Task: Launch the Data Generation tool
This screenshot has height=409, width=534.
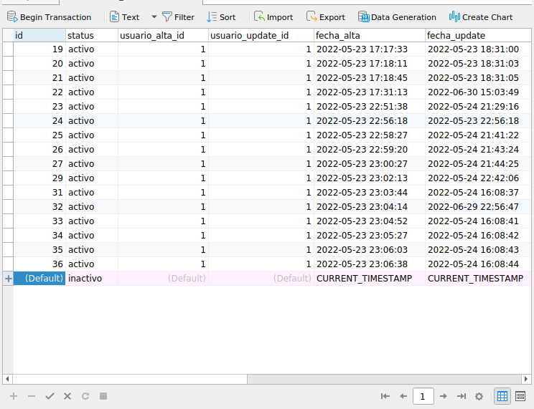Action: click(397, 17)
